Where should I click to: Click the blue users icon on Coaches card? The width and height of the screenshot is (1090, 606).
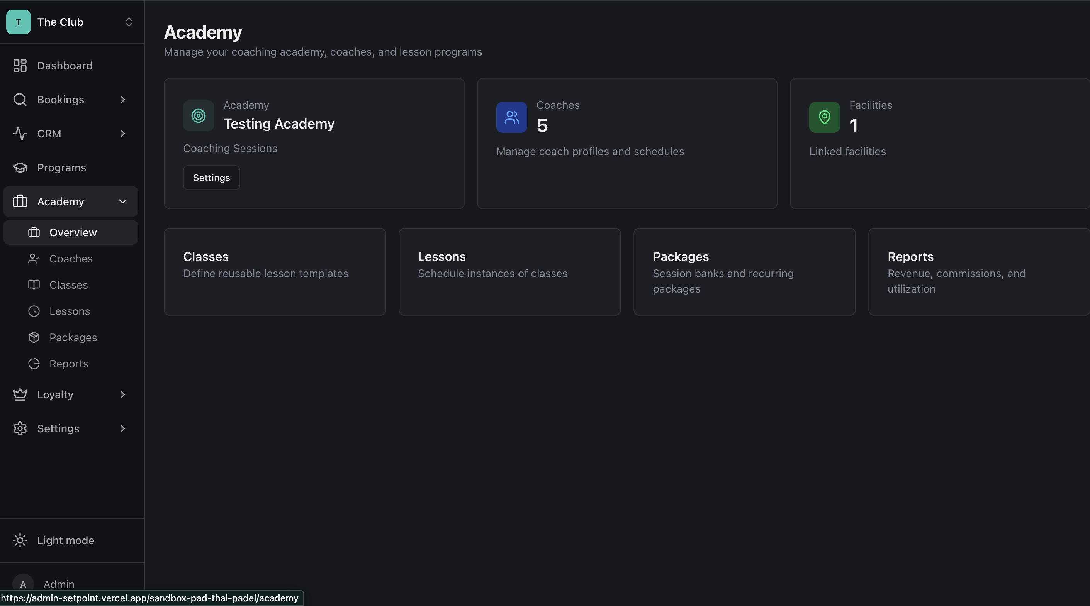point(511,117)
